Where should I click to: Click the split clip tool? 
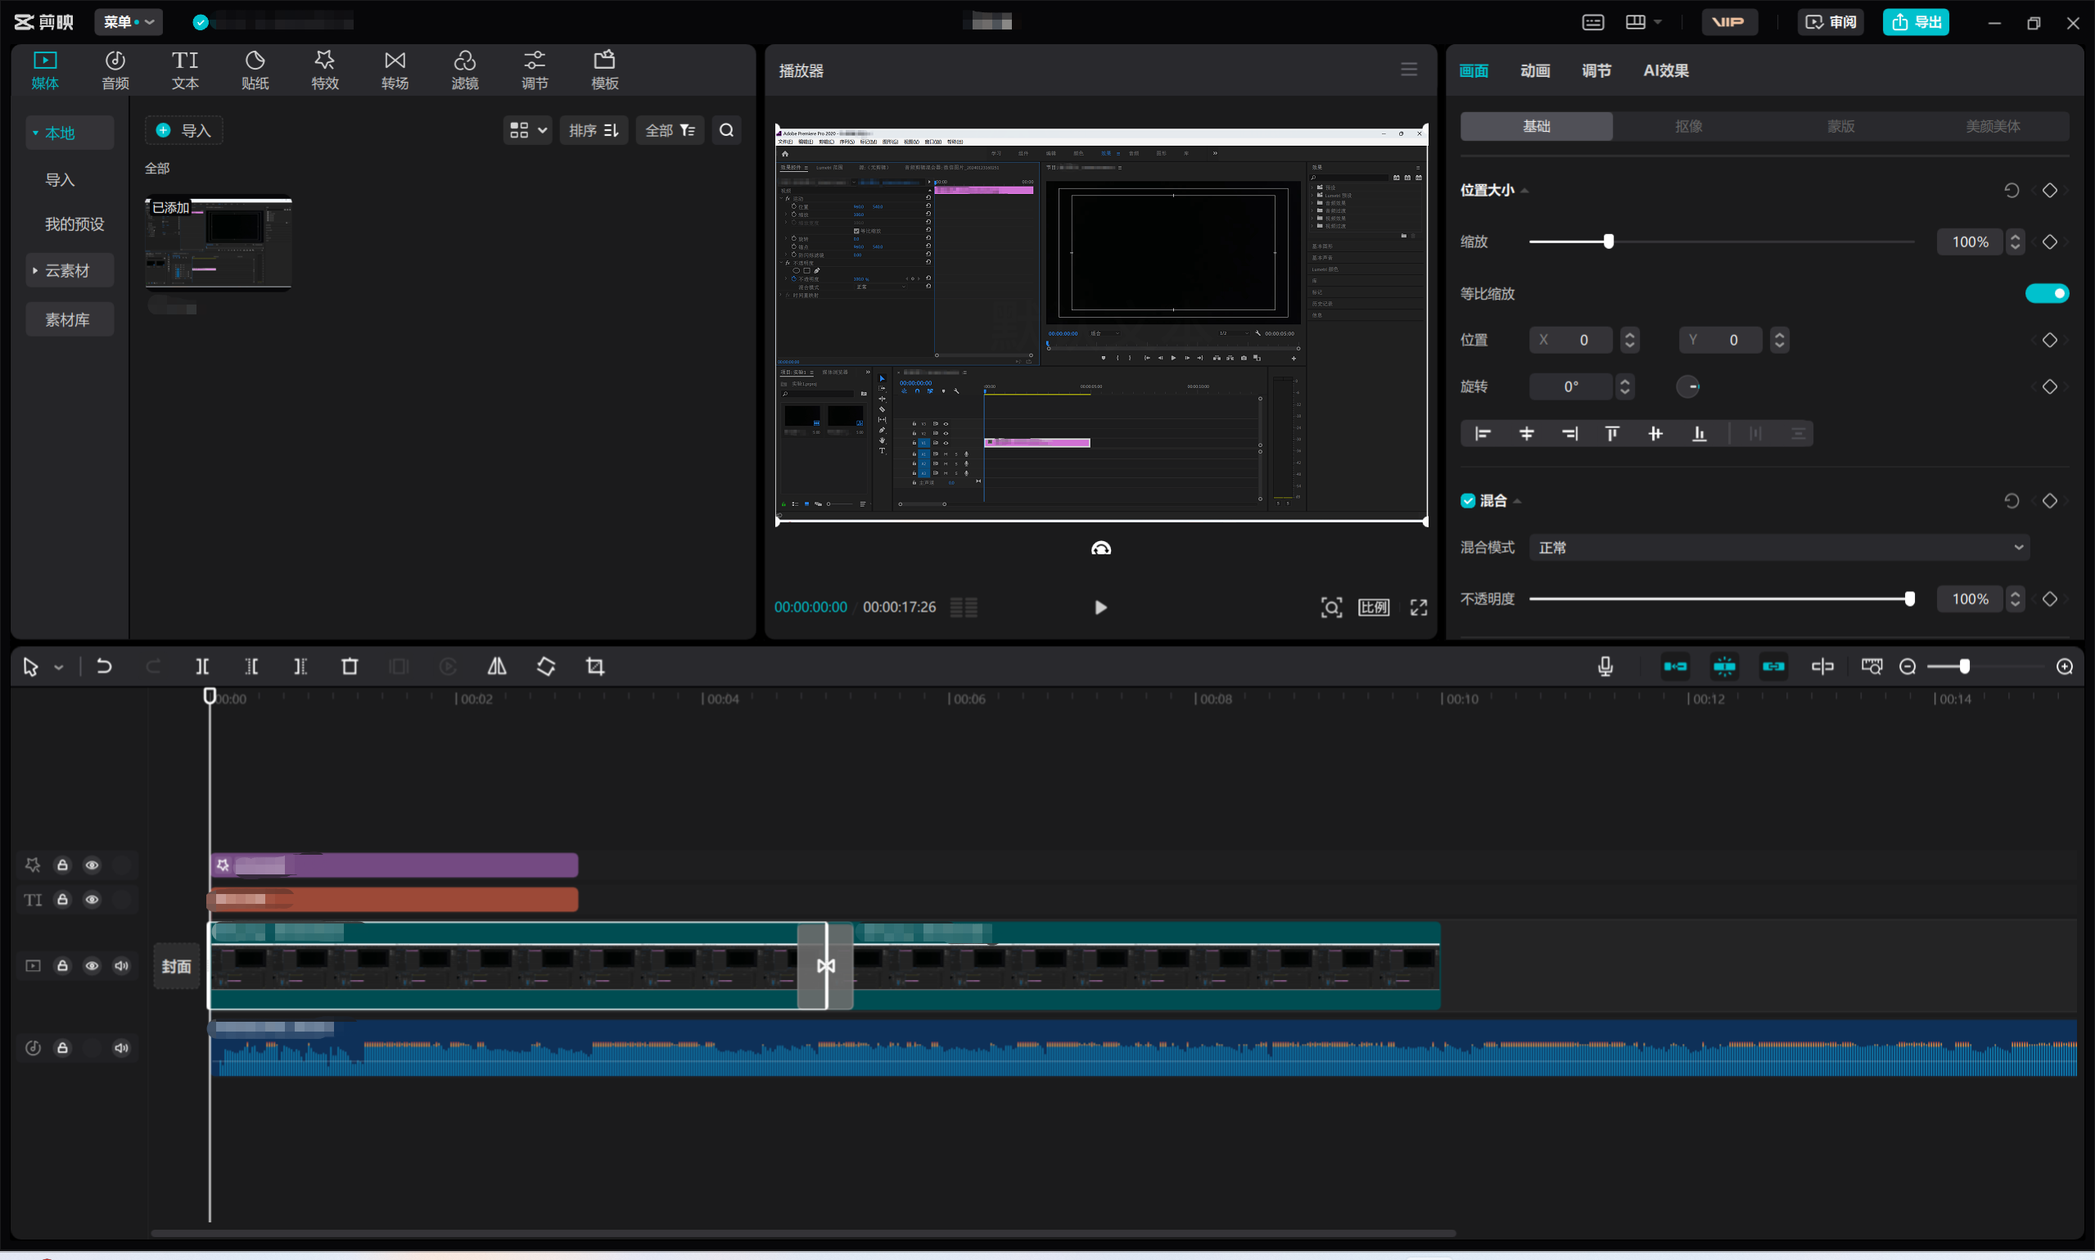pos(202,666)
